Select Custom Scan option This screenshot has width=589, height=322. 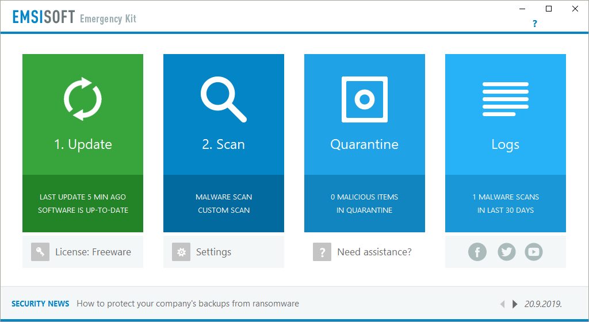(224, 210)
